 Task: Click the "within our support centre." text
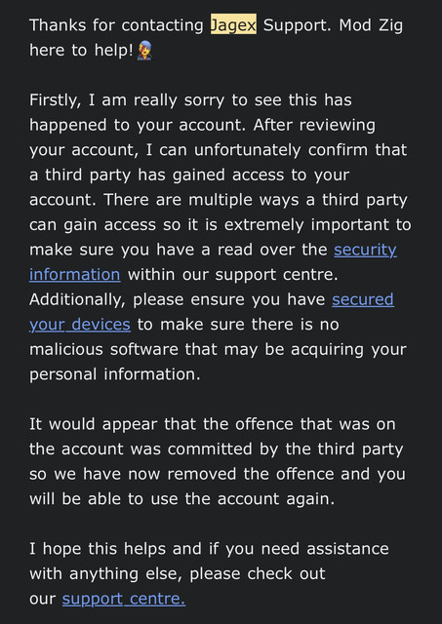tap(232, 275)
